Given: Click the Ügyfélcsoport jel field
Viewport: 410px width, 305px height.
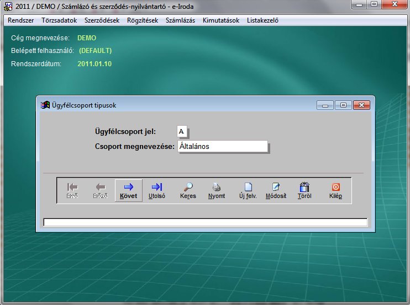Looking at the screenshot, I should pyautogui.click(x=182, y=131).
